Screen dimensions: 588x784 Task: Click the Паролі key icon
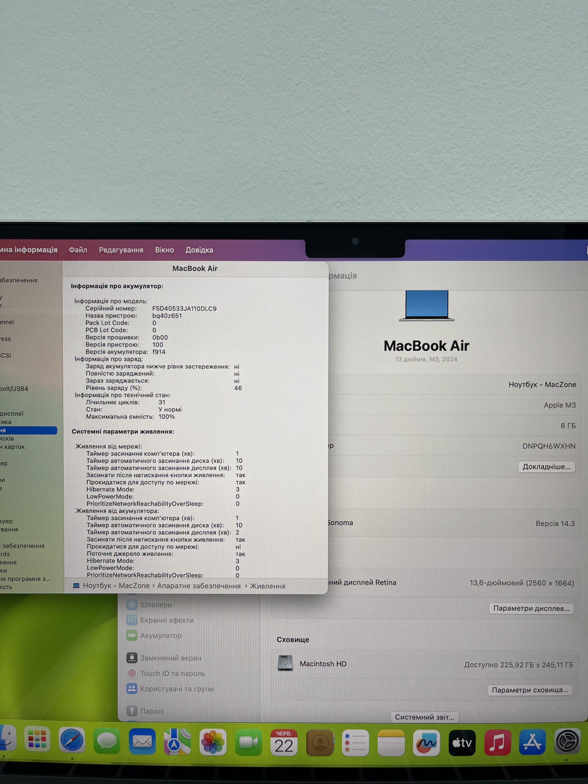coord(132,710)
